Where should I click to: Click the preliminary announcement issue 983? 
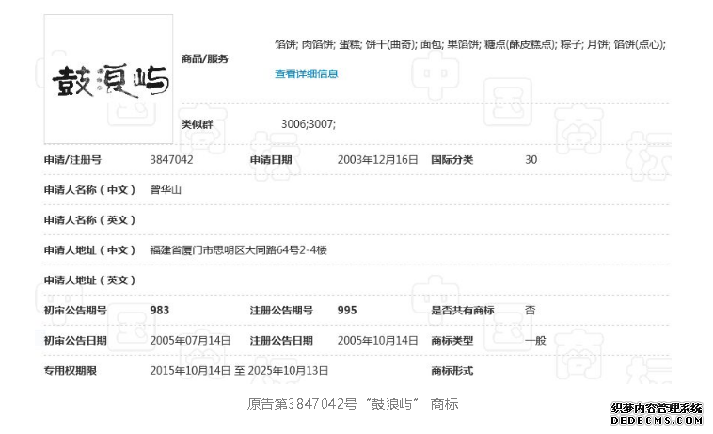click(x=160, y=311)
